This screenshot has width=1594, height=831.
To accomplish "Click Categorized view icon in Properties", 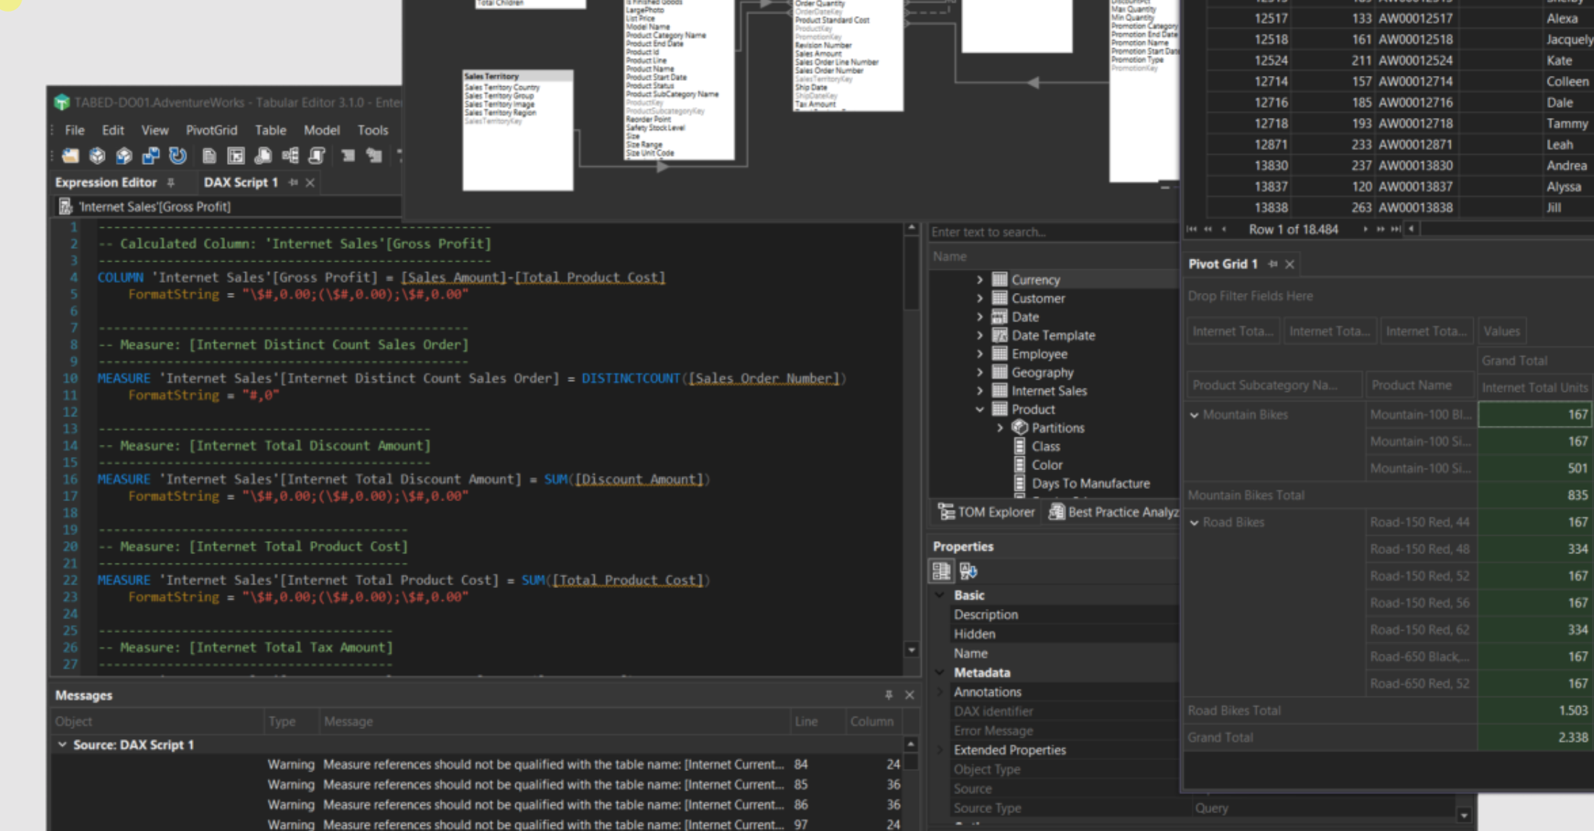I will point(941,571).
